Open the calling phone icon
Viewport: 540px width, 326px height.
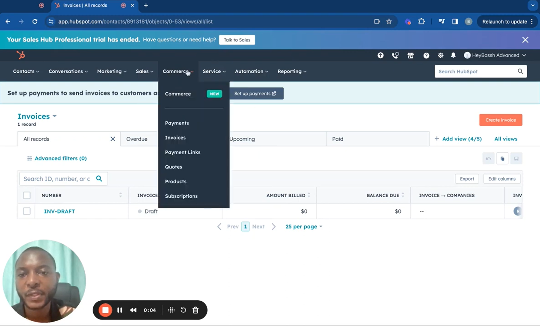pyautogui.click(x=395, y=55)
